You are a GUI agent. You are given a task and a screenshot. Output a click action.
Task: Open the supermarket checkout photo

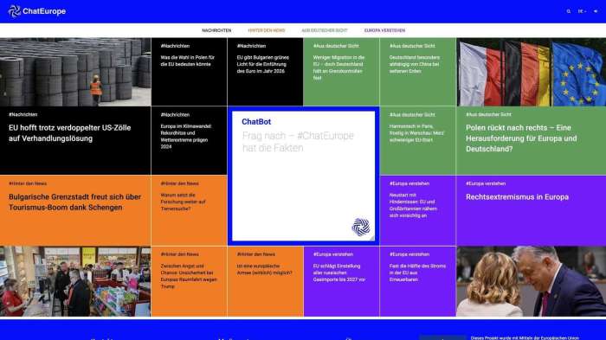[75, 281]
